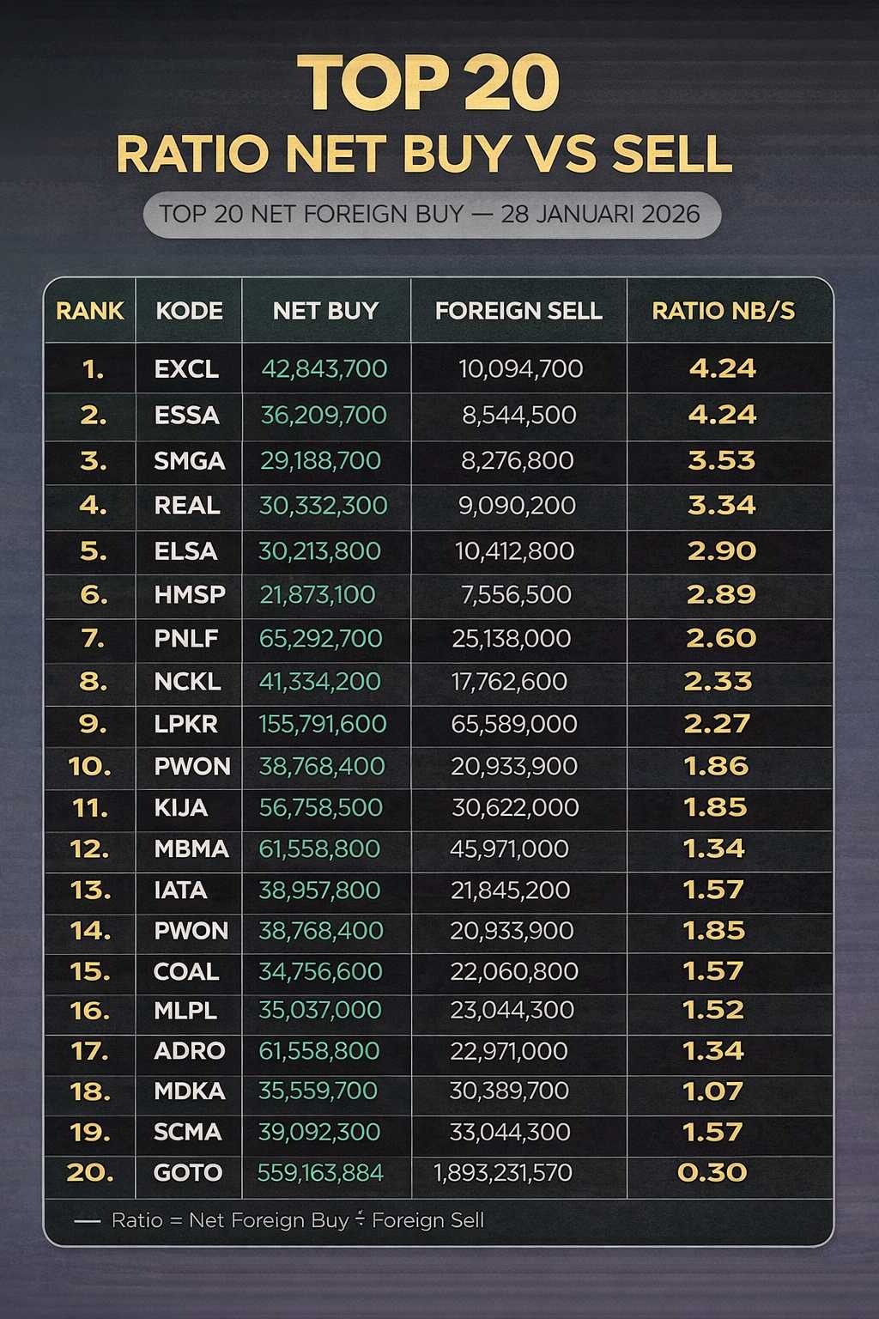This screenshot has width=879, height=1319.
Task: Select the EXCL stock code
Action: pos(186,369)
